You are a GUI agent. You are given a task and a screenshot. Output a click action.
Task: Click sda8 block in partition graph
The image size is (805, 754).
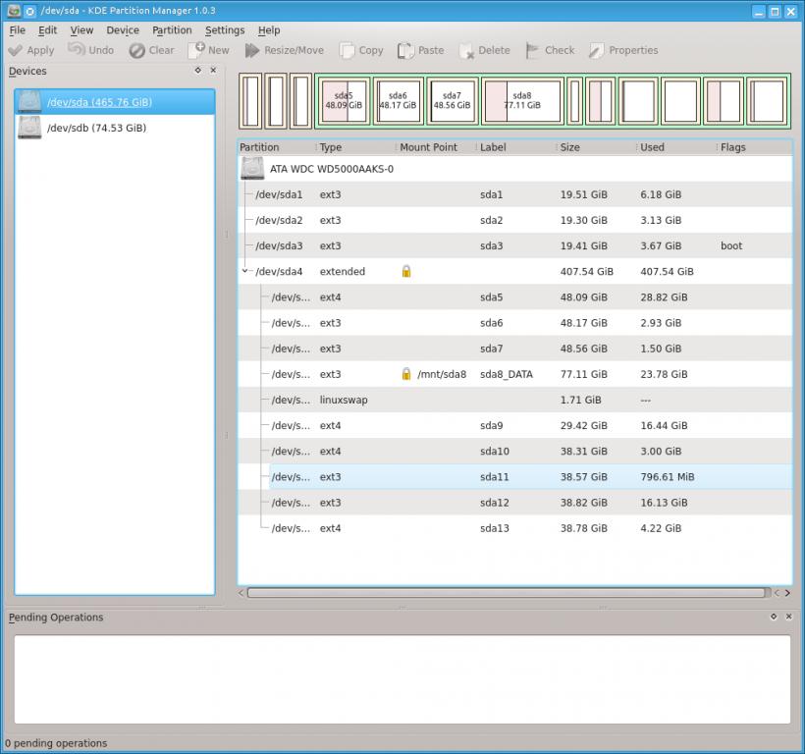point(521,101)
